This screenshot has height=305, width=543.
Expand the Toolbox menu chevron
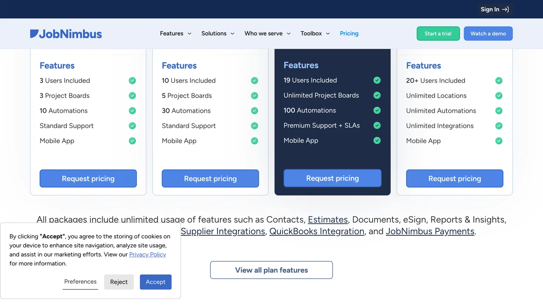coord(328,34)
